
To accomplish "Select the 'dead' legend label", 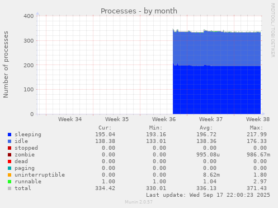I will click(x=21, y=161).
